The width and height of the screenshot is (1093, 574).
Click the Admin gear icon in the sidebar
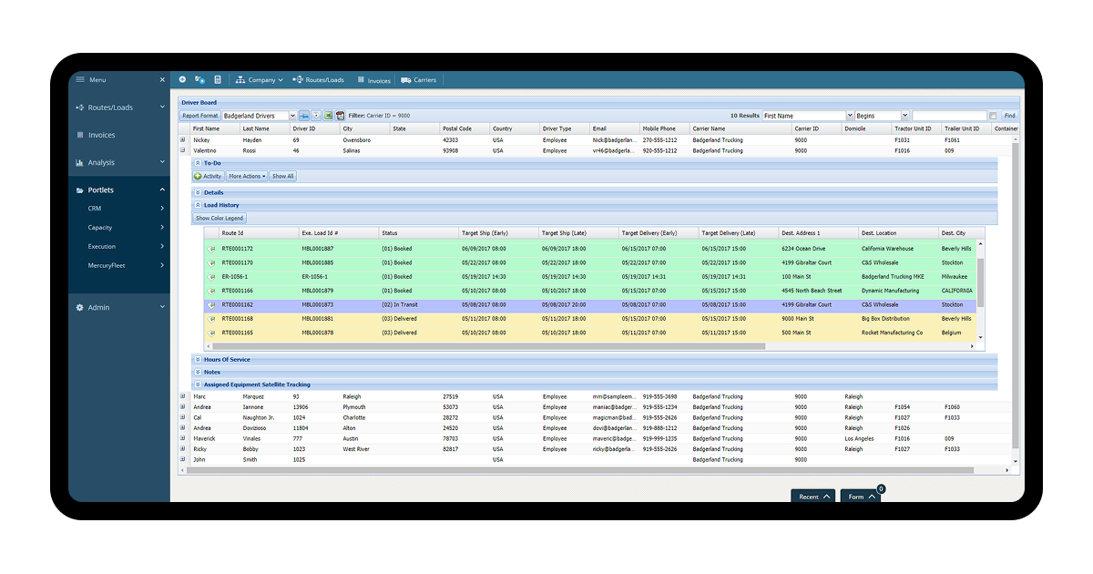[79, 308]
